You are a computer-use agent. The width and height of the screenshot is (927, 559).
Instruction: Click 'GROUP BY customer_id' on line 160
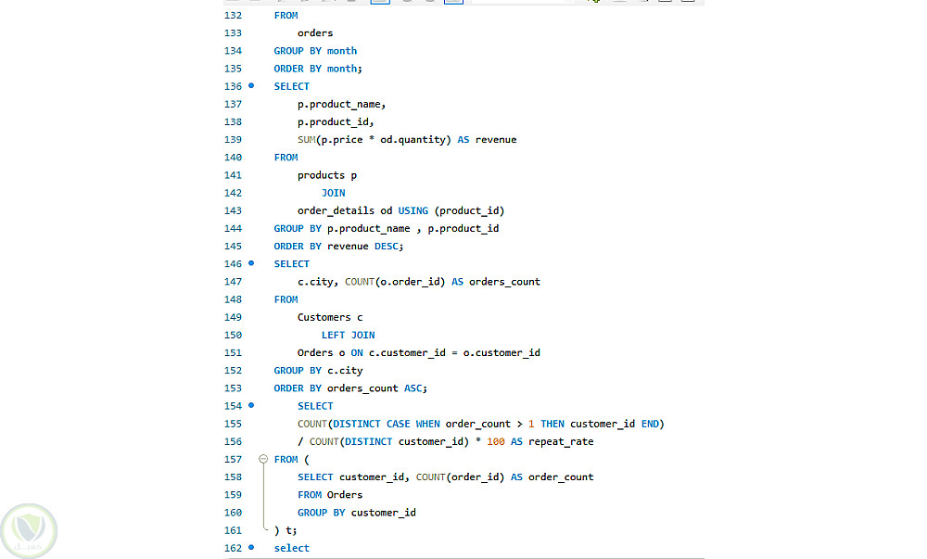coord(357,513)
